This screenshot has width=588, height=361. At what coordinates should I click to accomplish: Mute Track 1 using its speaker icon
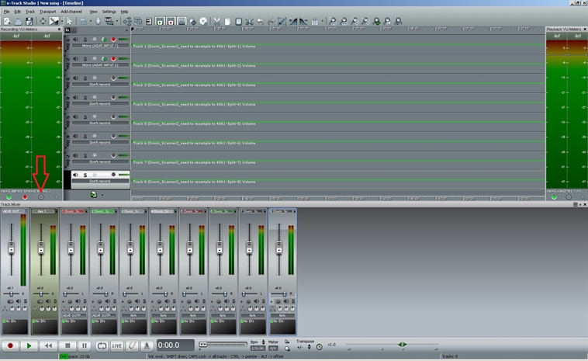coord(76,39)
